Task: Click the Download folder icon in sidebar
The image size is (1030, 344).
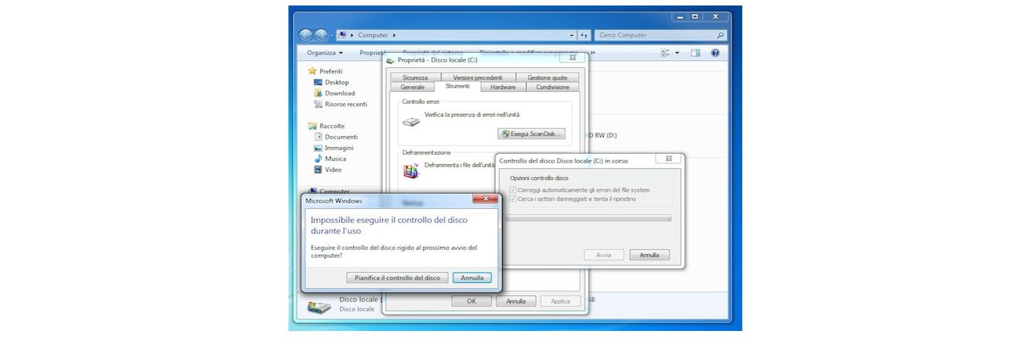Action: pyautogui.click(x=318, y=93)
